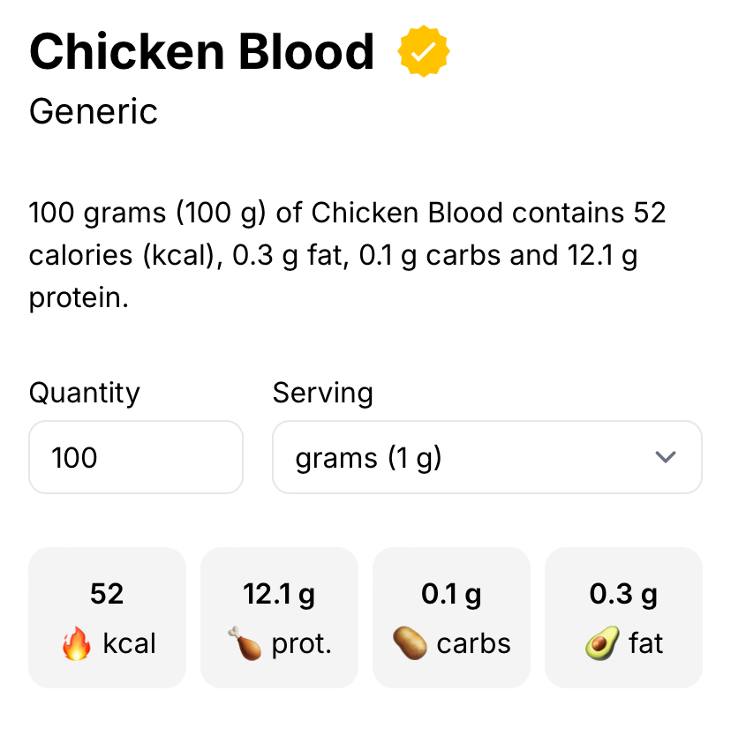Select the 0.1 g carbs card

pos(451,618)
